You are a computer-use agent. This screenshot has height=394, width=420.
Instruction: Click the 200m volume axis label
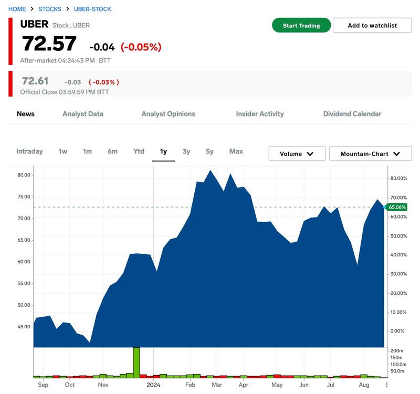click(x=397, y=350)
